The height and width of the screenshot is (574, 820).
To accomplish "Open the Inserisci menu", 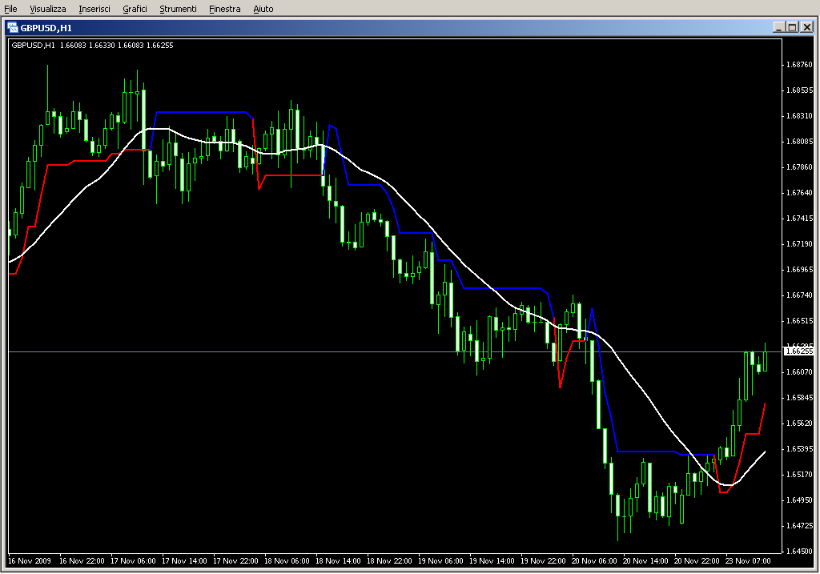I will 94,9.
